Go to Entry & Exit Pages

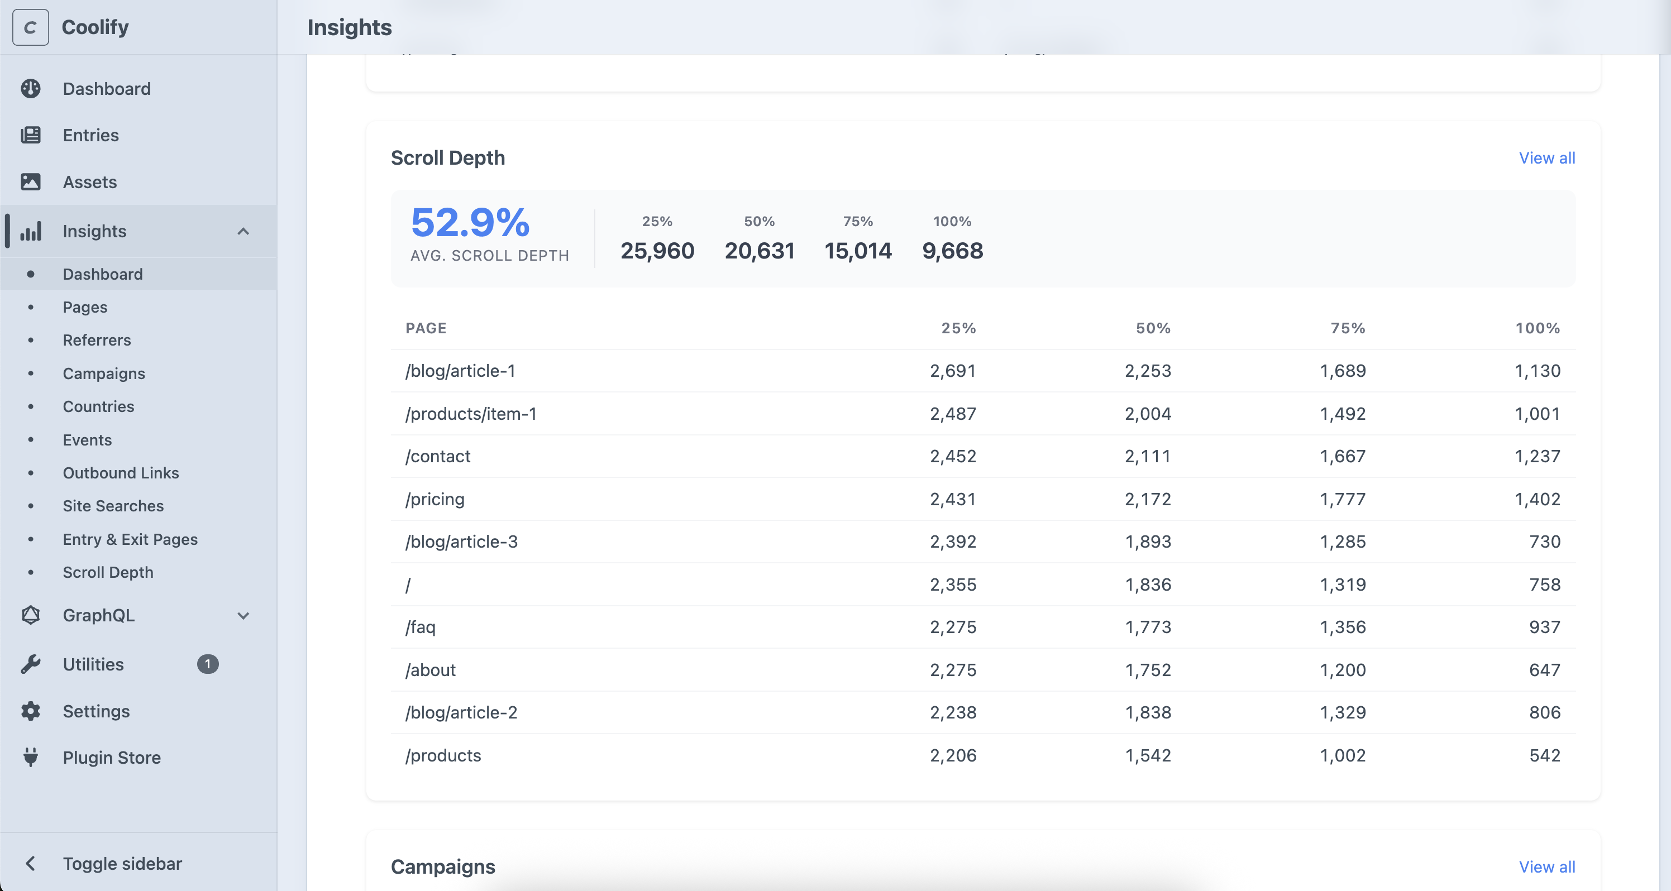[x=130, y=539]
